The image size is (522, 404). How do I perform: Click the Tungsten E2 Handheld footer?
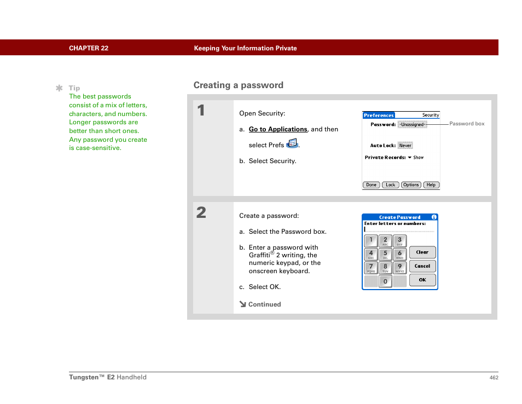(108, 377)
